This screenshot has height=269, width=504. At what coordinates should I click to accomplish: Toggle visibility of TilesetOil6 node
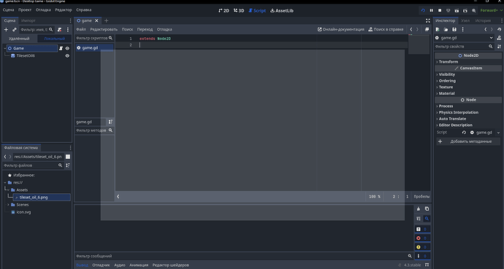(67, 56)
